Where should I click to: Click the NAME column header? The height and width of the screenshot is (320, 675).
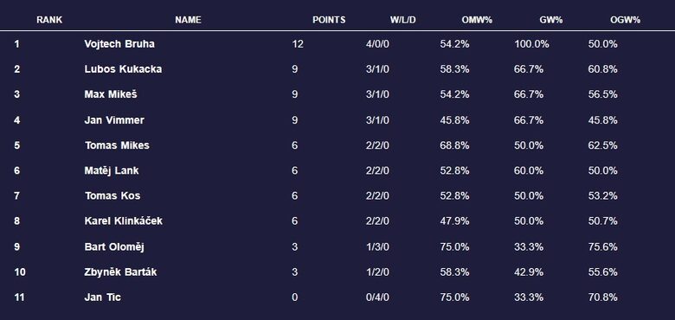click(188, 20)
